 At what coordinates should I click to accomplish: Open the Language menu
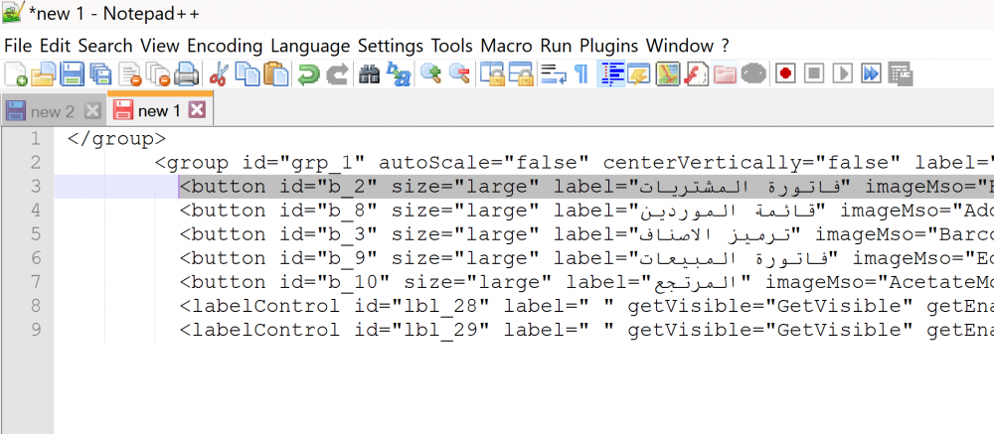point(310,46)
